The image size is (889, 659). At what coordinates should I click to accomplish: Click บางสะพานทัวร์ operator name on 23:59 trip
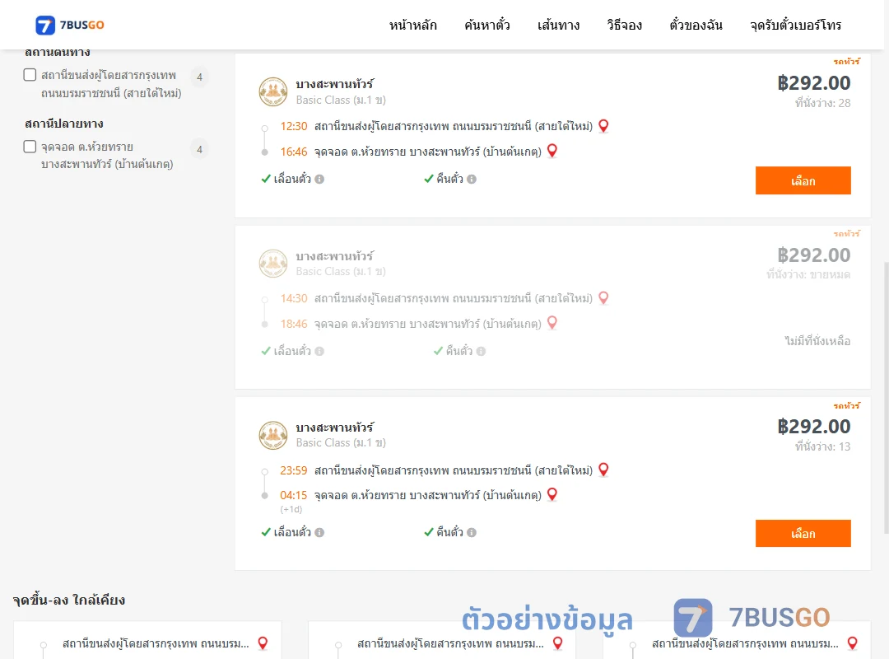click(x=334, y=428)
